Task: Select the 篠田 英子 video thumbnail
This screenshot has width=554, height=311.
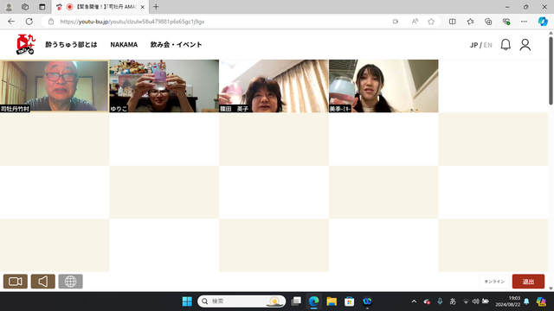Action: coord(274,86)
